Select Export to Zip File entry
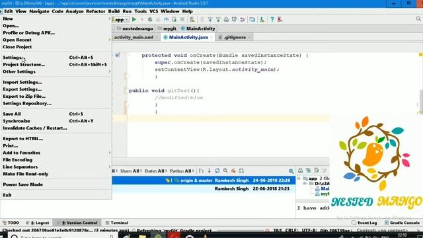Image resolution: width=423 pixels, height=238 pixels. point(56,97)
